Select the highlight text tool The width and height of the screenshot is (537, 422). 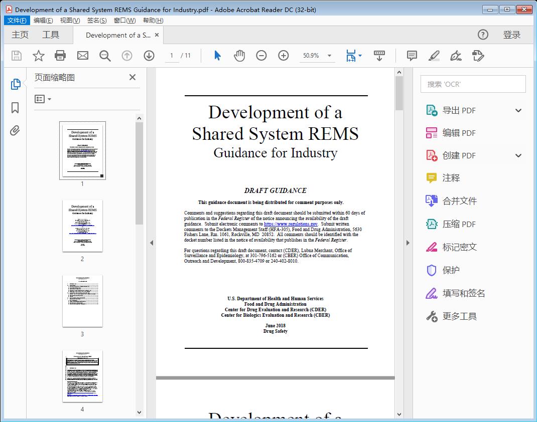(x=434, y=56)
